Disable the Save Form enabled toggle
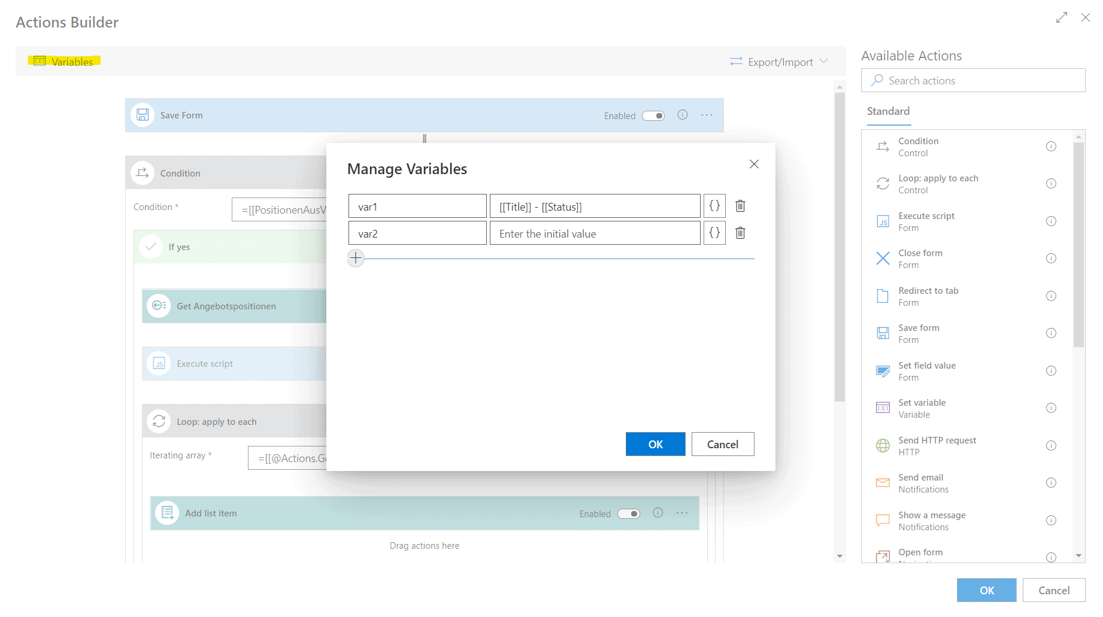This screenshot has height=617, width=1103. tap(653, 116)
